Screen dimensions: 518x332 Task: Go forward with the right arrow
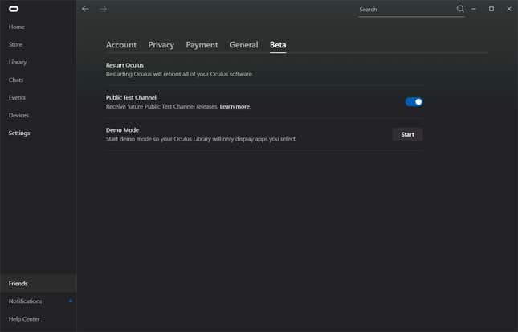point(103,9)
